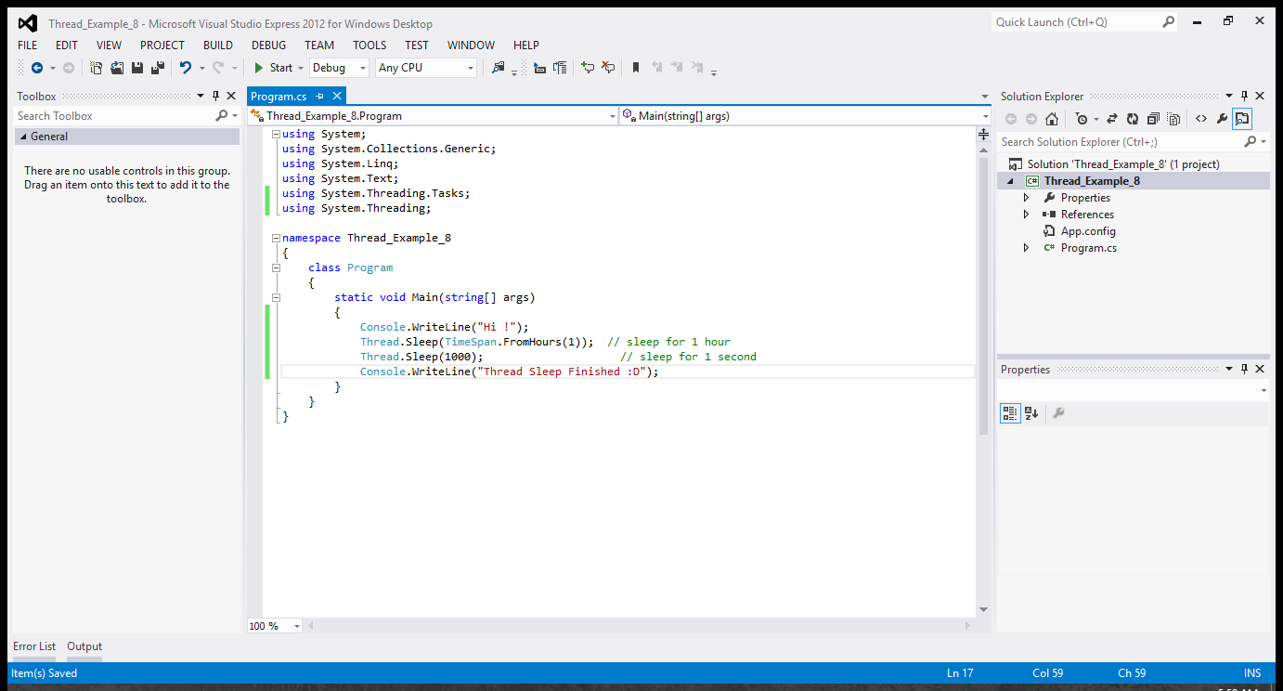Click wrench Properties icon in Solution Explorer toolbar
The height and width of the screenshot is (691, 1283).
coord(1222,119)
